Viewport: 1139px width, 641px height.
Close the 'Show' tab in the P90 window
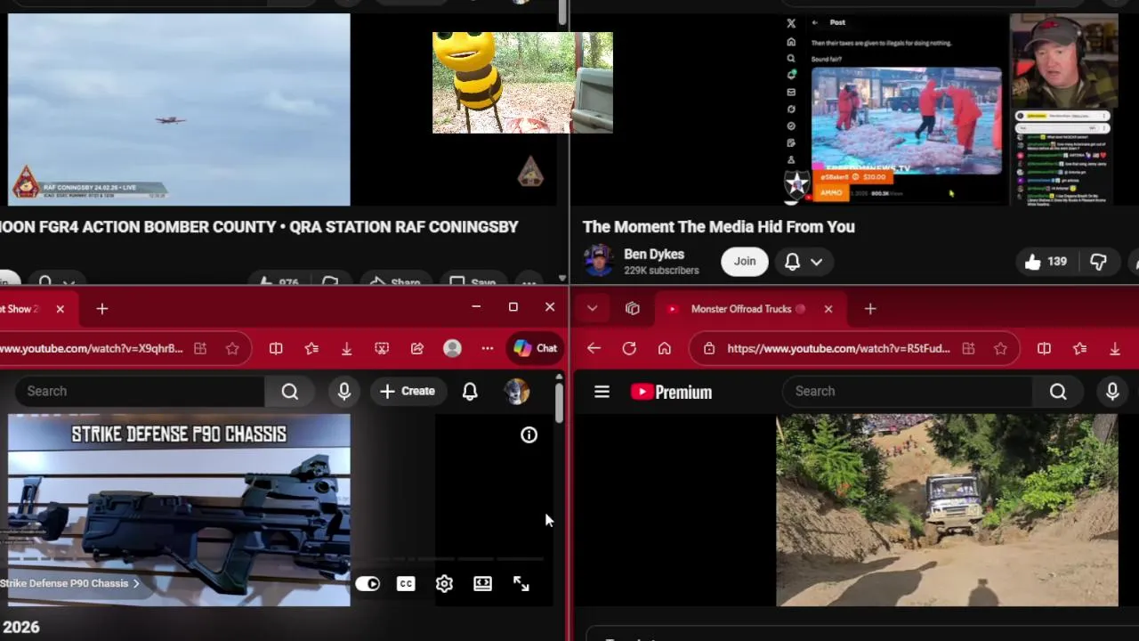[x=60, y=309]
